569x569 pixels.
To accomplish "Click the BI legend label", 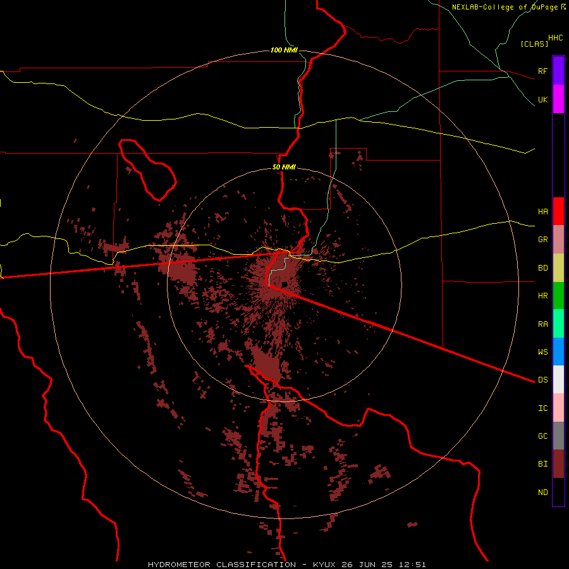I will click(x=542, y=464).
